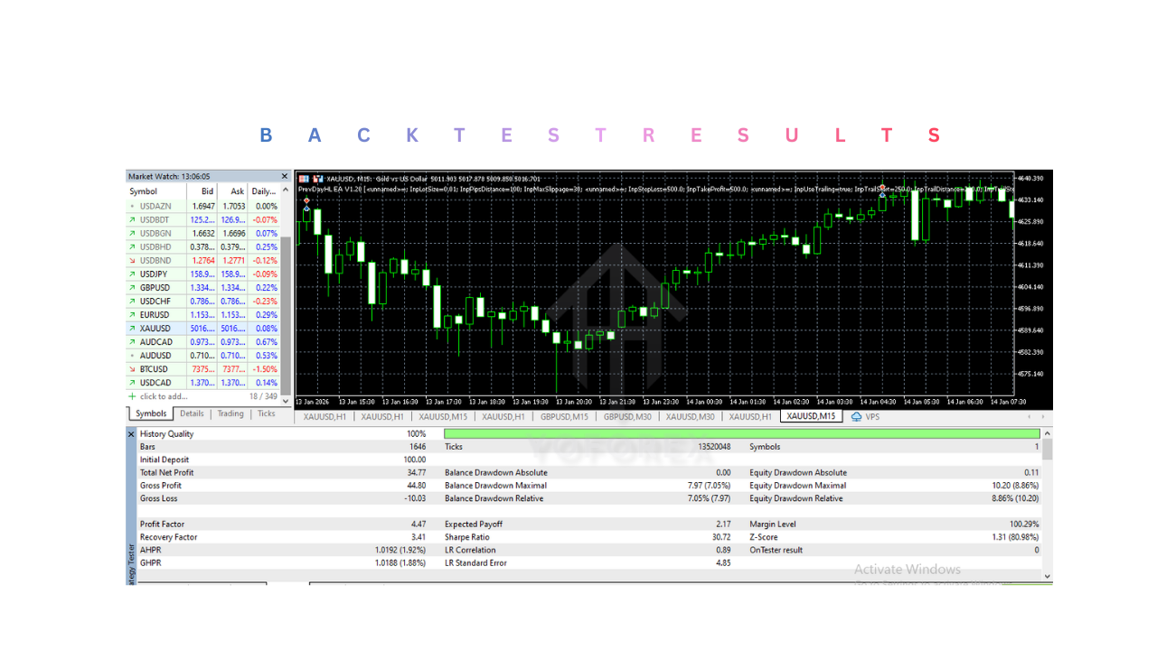1157x650 pixels.
Task: Sort by the Symbol column header
Action: coord(156,191)
